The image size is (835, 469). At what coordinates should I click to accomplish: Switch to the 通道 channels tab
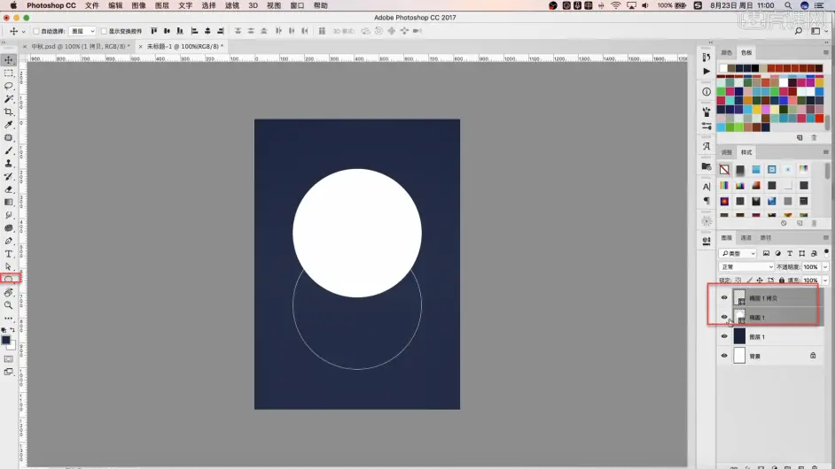coord(746,238)
